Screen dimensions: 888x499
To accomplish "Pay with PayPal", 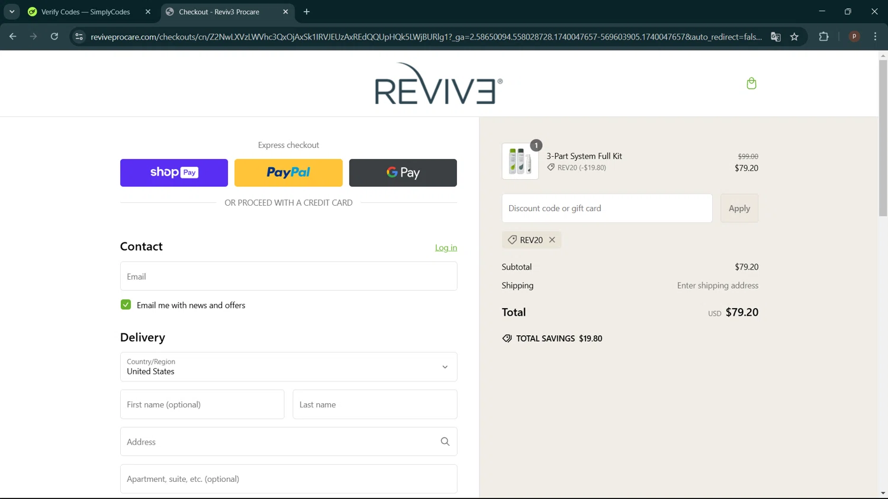I will (x=288, y=173).
